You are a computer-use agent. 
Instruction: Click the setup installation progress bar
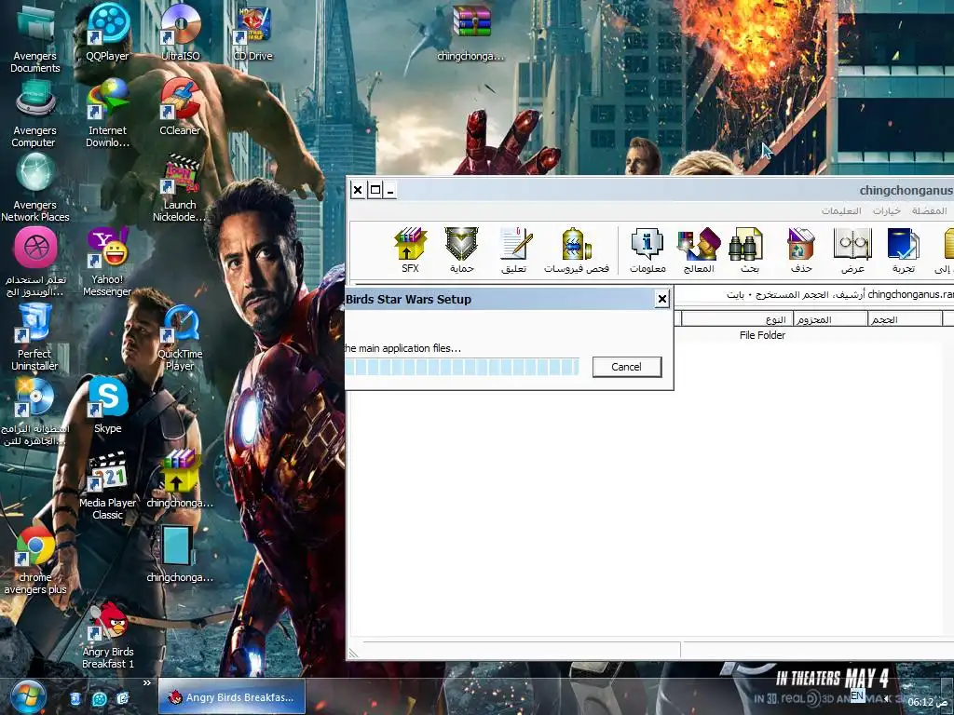coord(462,367)
